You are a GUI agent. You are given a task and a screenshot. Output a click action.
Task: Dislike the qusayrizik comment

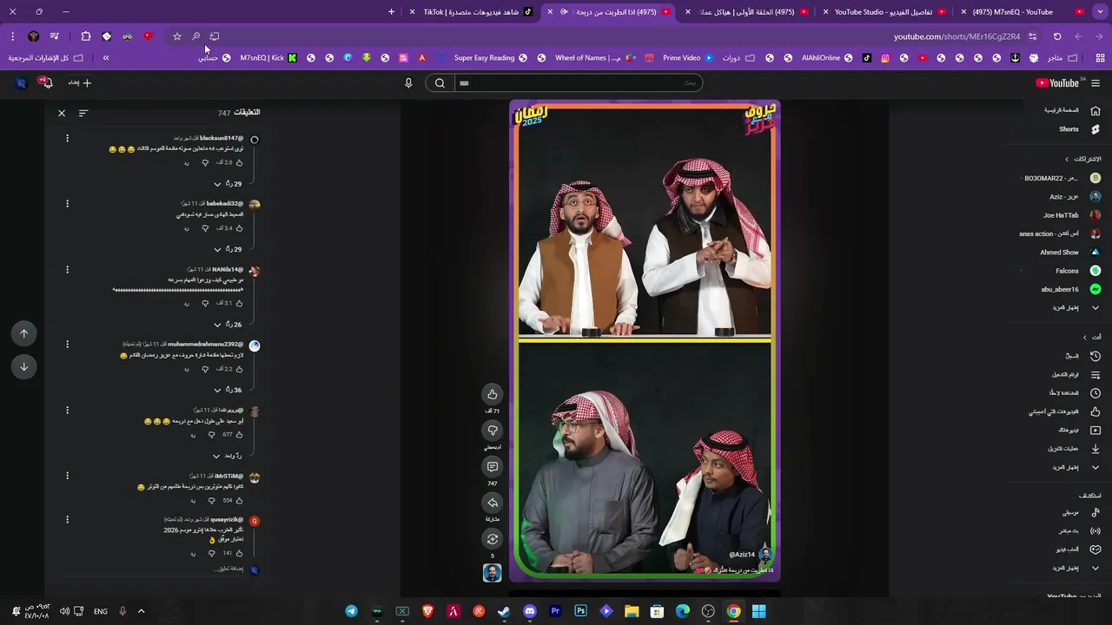(211, 553)
